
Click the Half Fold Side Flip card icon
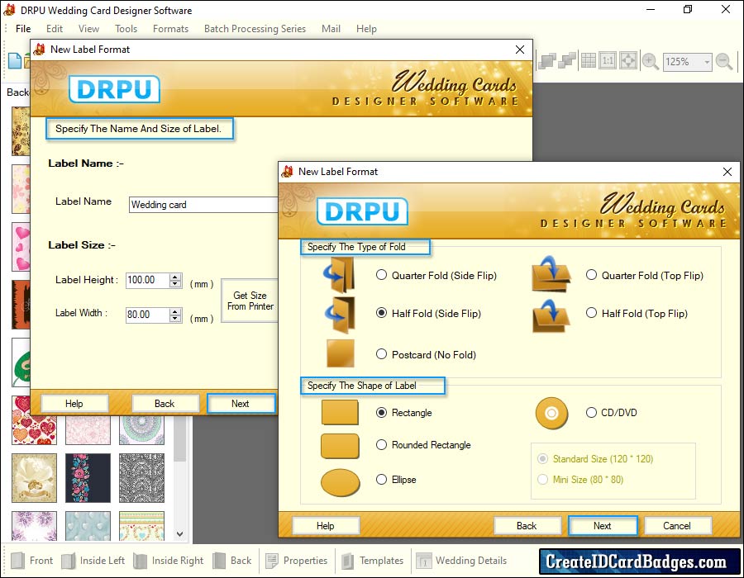pyautogui.click(x=340, y=315)
